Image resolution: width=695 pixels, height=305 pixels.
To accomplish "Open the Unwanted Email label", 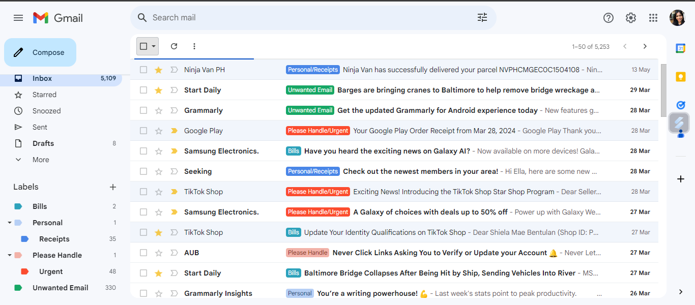I will click(60, 288).
